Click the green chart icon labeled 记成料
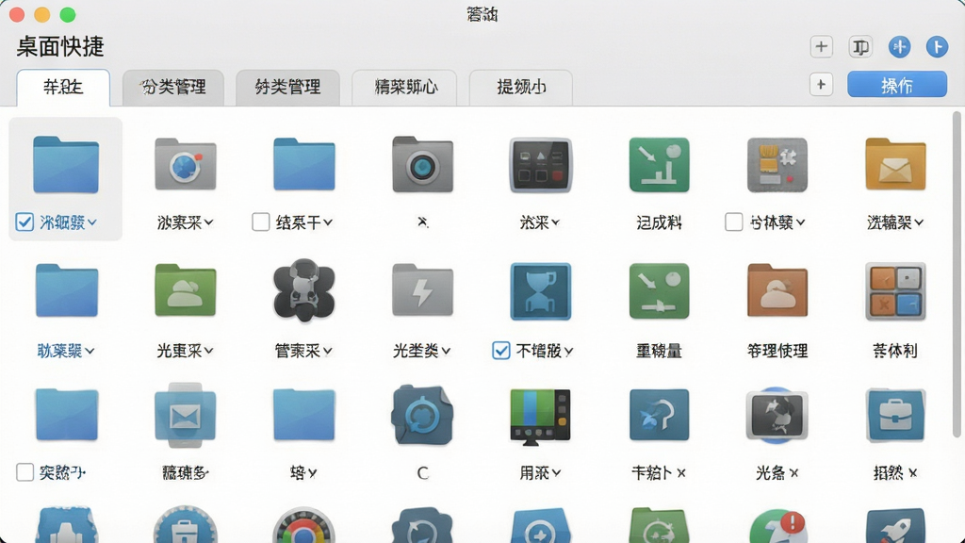Image resolution: width=965 pixels, height=543 pixels. point(659,165)
